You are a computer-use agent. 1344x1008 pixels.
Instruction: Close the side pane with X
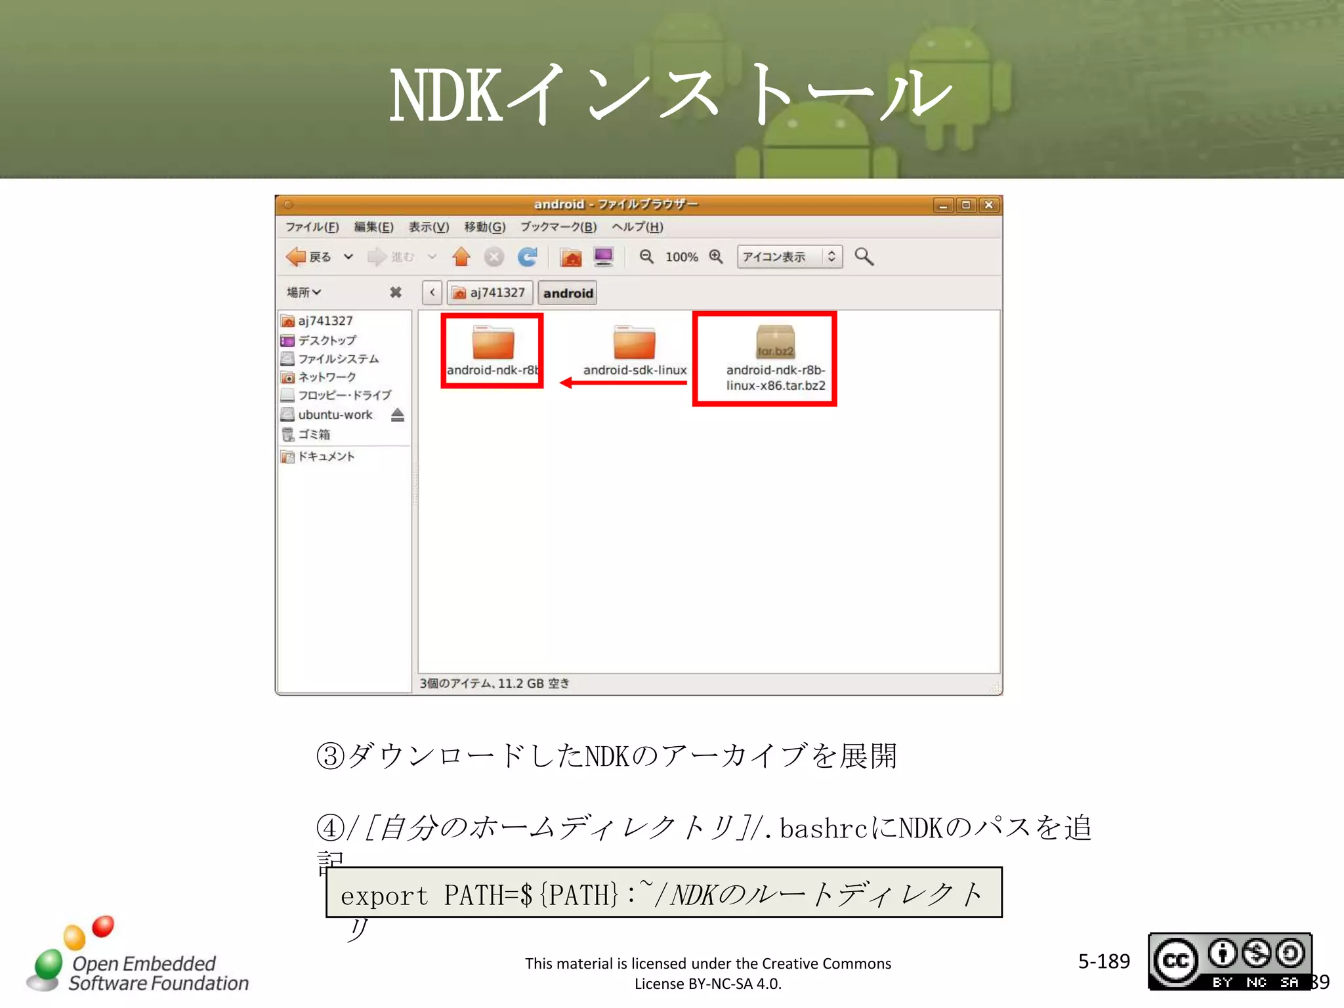pos(396,292)
